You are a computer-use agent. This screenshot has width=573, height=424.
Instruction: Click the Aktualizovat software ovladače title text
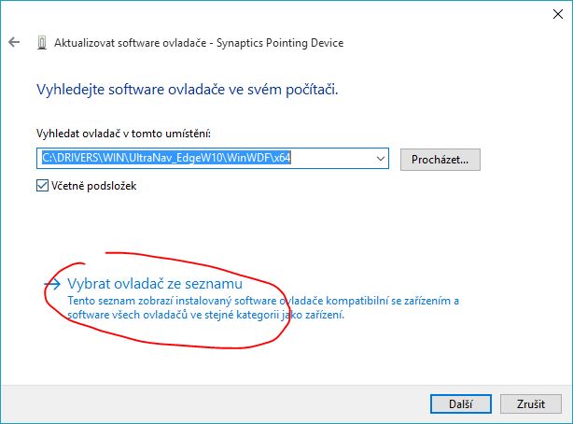133,43
